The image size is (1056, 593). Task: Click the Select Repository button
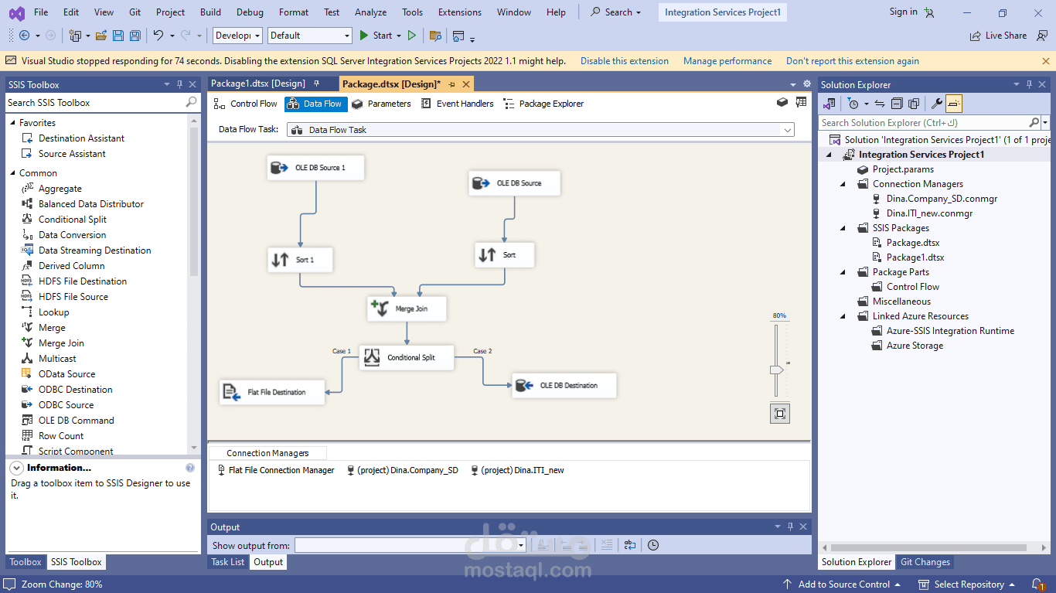tap(968, 584)
